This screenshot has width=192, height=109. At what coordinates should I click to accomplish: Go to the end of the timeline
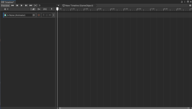click(x=31, y=5)
